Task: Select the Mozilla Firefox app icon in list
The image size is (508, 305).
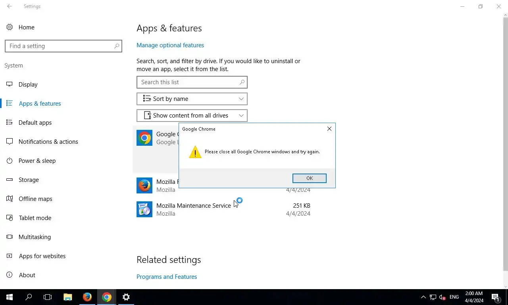Action: coord(144,185)
